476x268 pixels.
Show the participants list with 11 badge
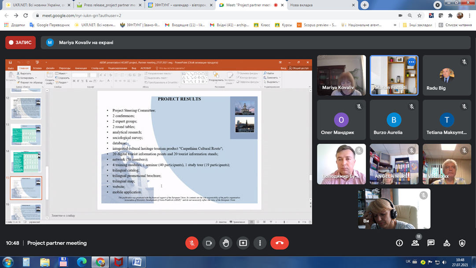pos(415,243)
